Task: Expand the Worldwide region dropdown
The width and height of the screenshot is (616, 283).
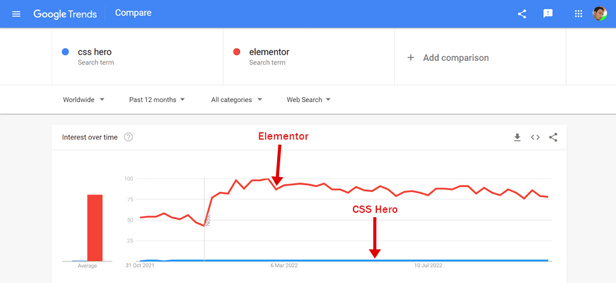Action: click(84, 100)
